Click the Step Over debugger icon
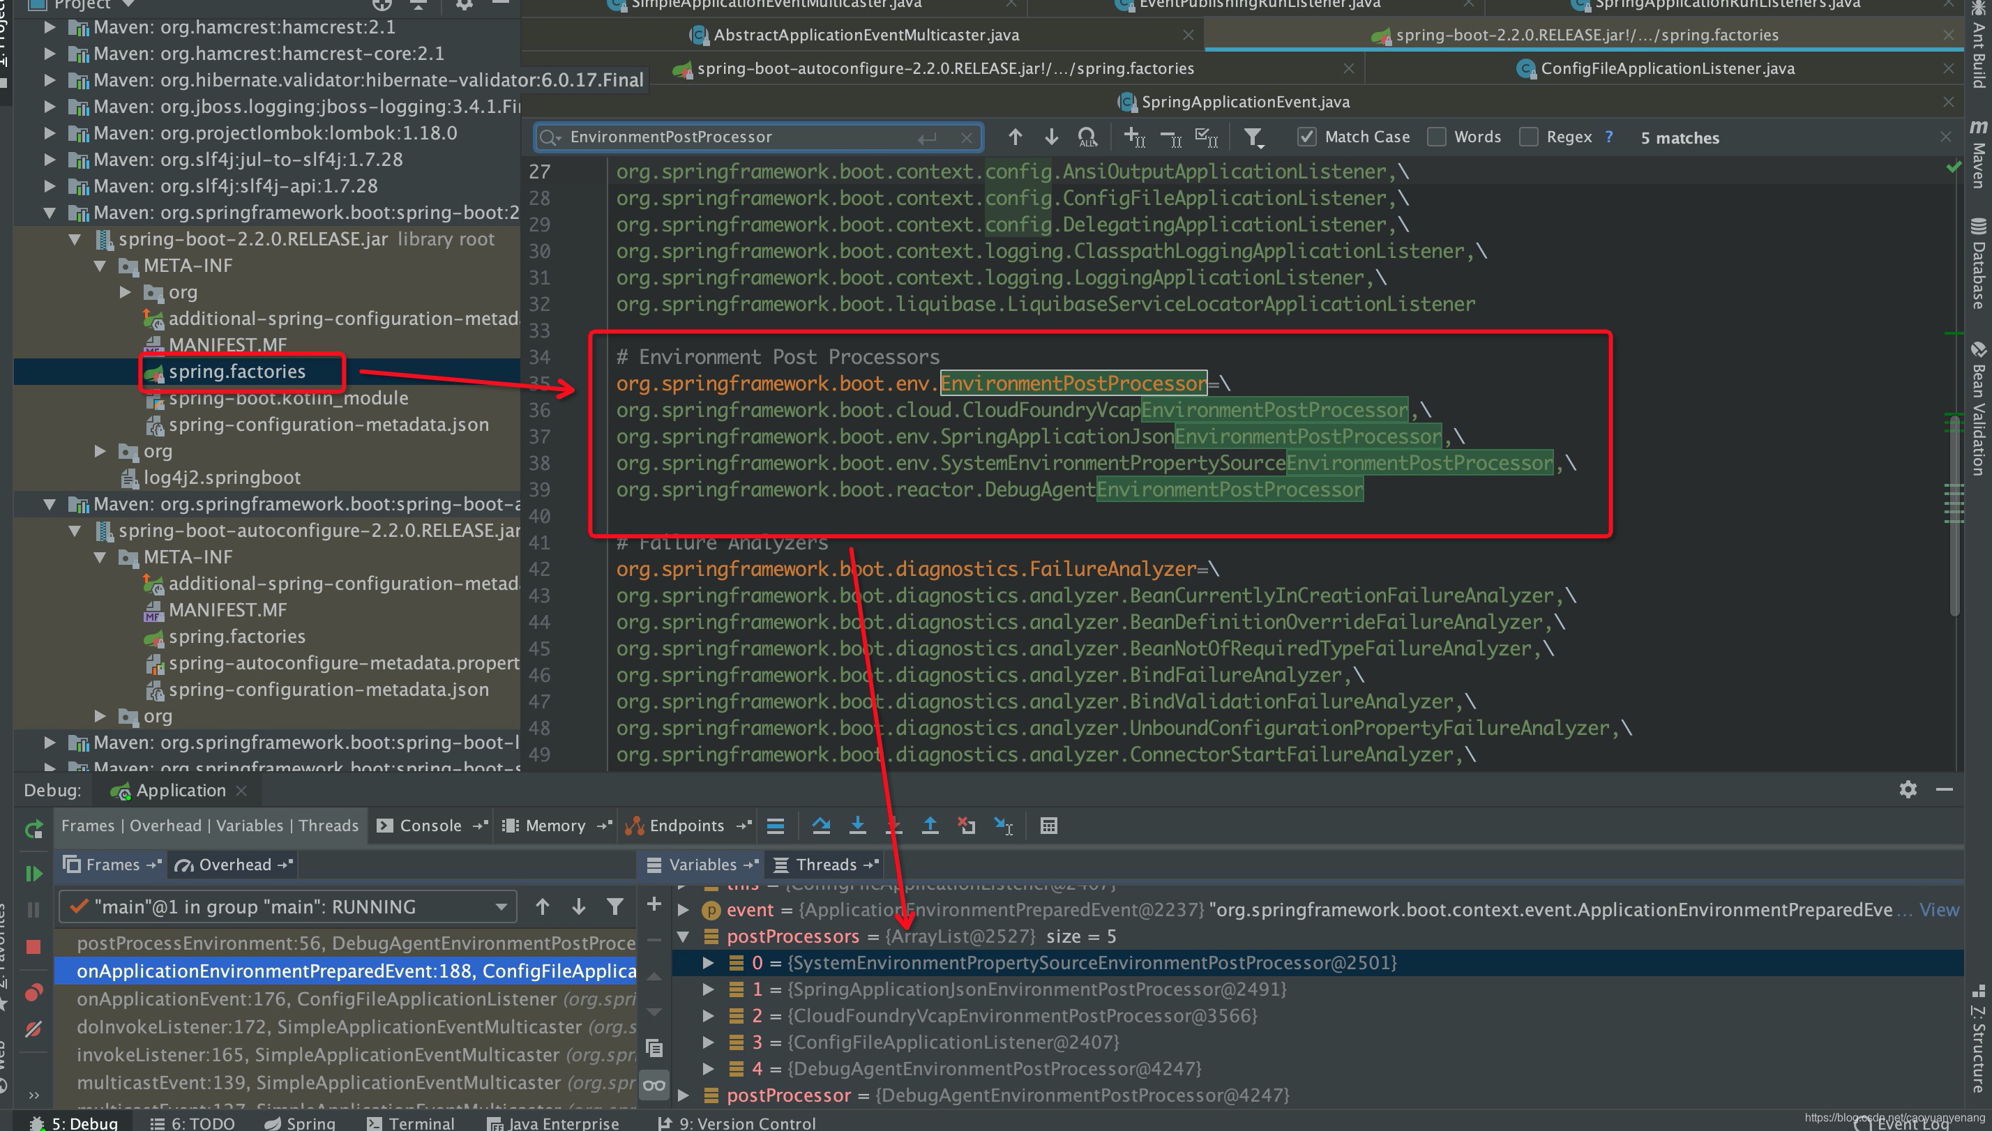Screen dimensions: 1992x1131 [x=821, y=826]
